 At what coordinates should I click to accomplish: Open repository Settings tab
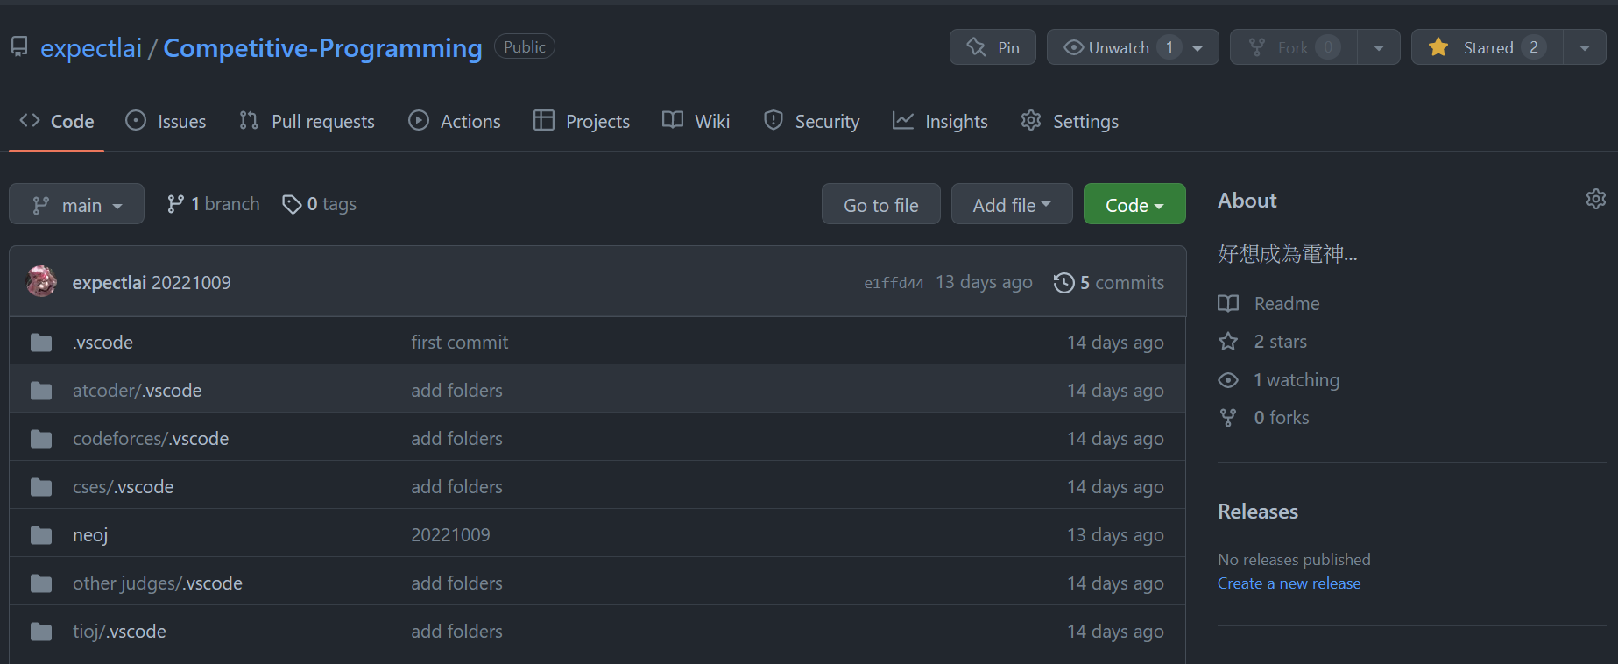tap(1070, 121)
